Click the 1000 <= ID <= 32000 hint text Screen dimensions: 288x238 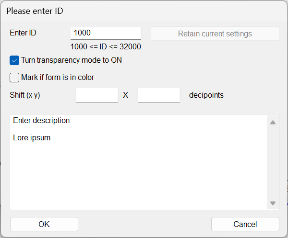[x=106, y=47]
